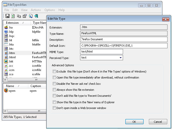Click the Save toolbar icon in FileTypesMan

(x=7, y=16)
